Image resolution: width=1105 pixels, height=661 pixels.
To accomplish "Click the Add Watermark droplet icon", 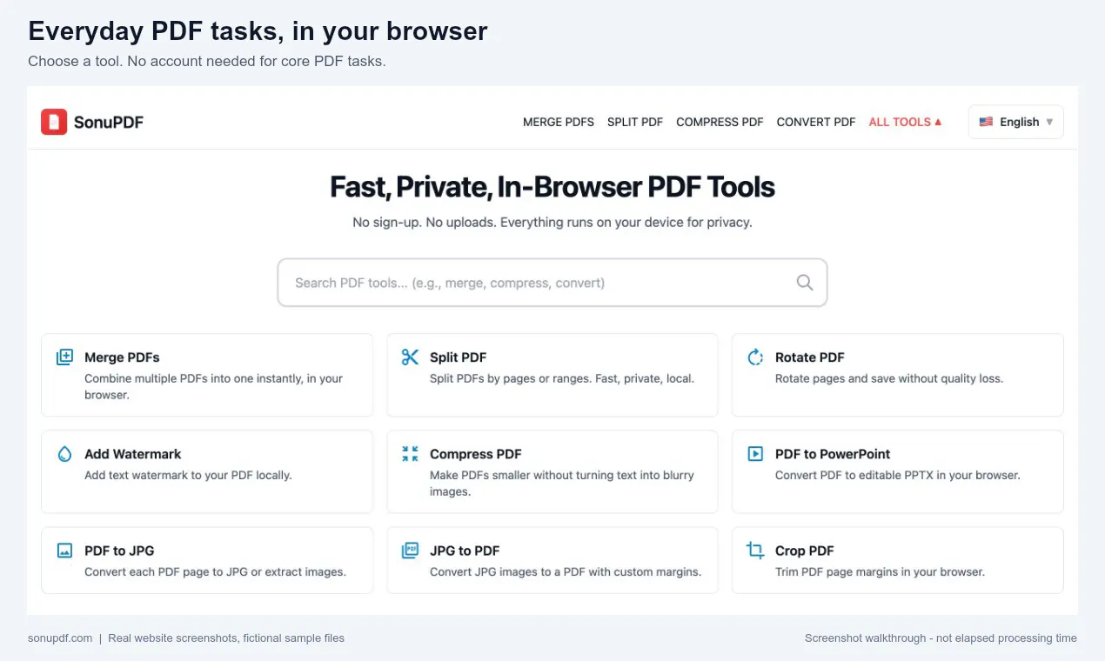I will [64, 454].
